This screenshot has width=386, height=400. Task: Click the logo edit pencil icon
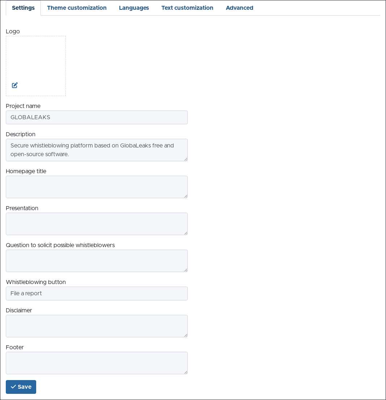point(15,85)
